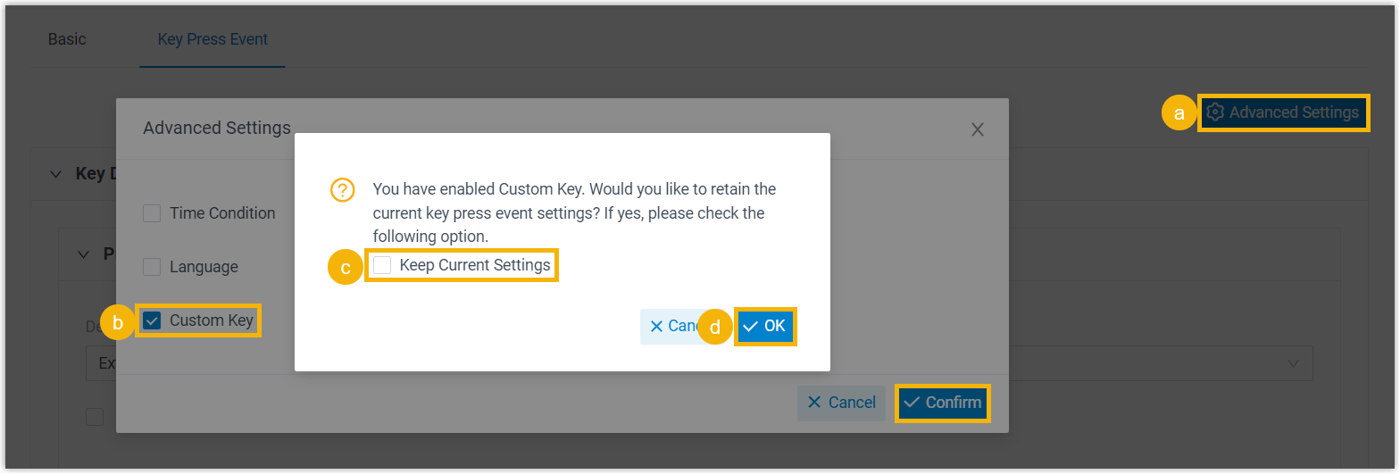Select the Key Press Event tab
Image resolution: width=1400 pixels, height=474 pixels.
pyautogui.click(x=212, y=39)
